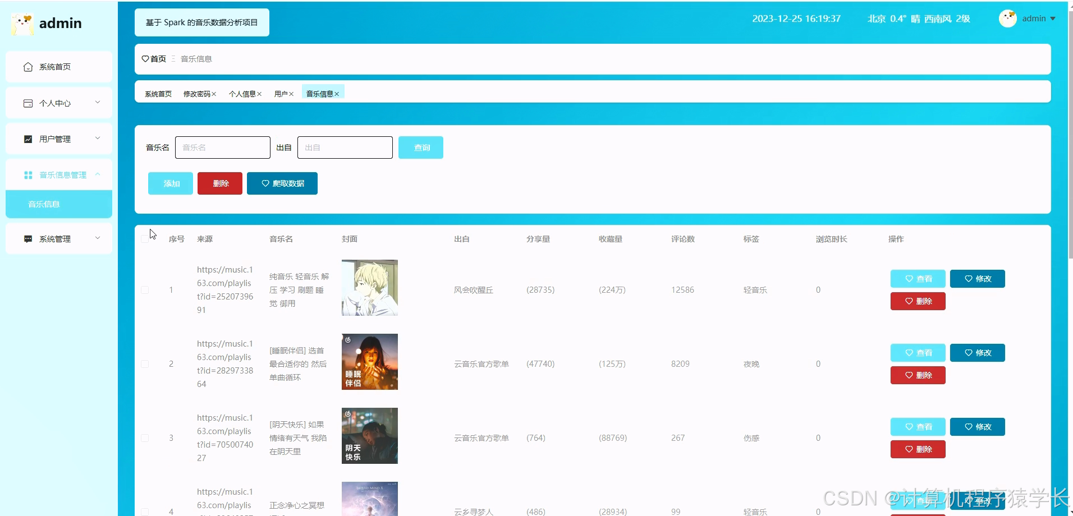Check the checkbox for row 3
1073x516 pixels.
click(x=145, y=438)
